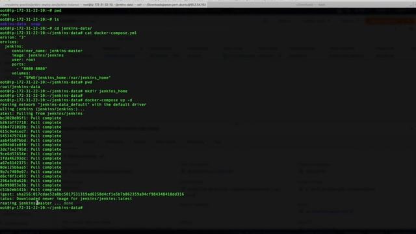Screen dimensions: 416x234
Task: Click the '~# ls' command line
Action: [29, 19]
